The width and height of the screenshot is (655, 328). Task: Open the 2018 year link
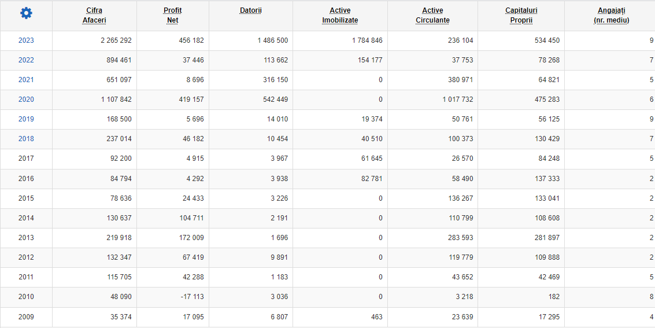point(26,139)
